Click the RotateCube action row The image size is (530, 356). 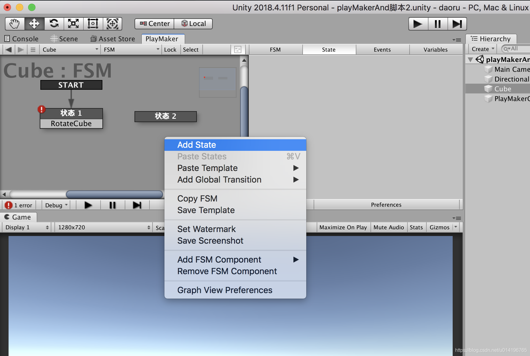71,124
